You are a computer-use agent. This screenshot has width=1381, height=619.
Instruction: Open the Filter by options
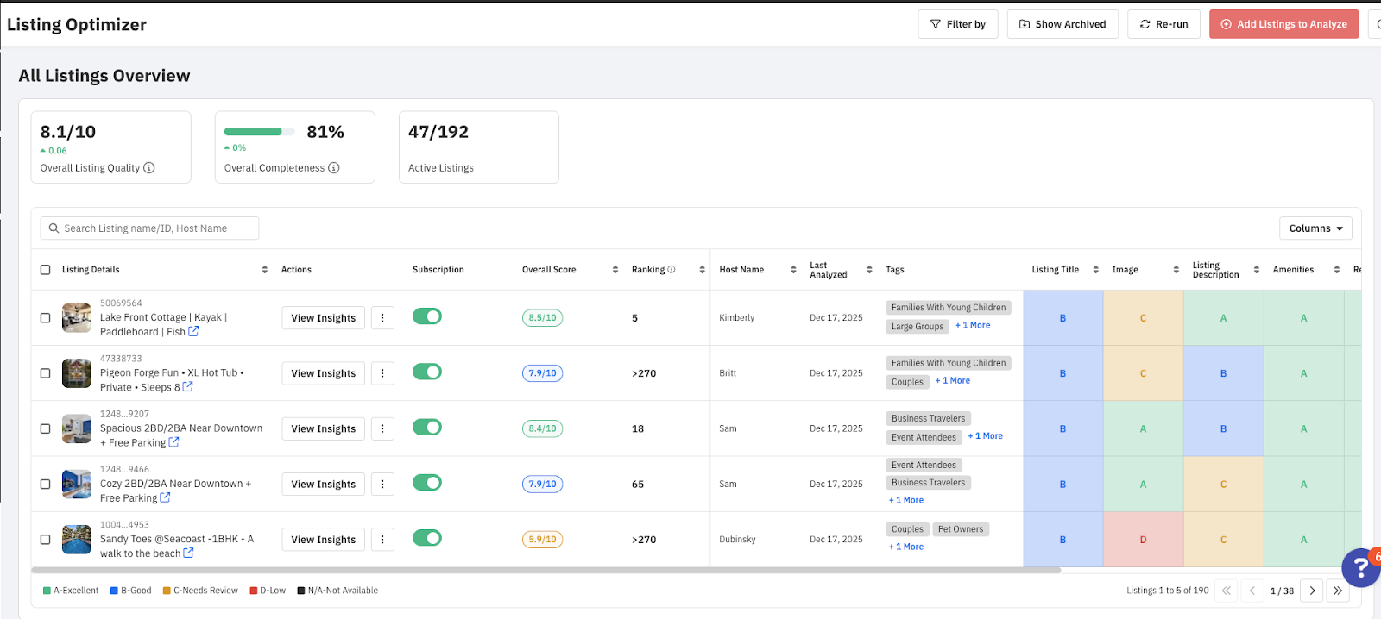click(x=957, y=24)
